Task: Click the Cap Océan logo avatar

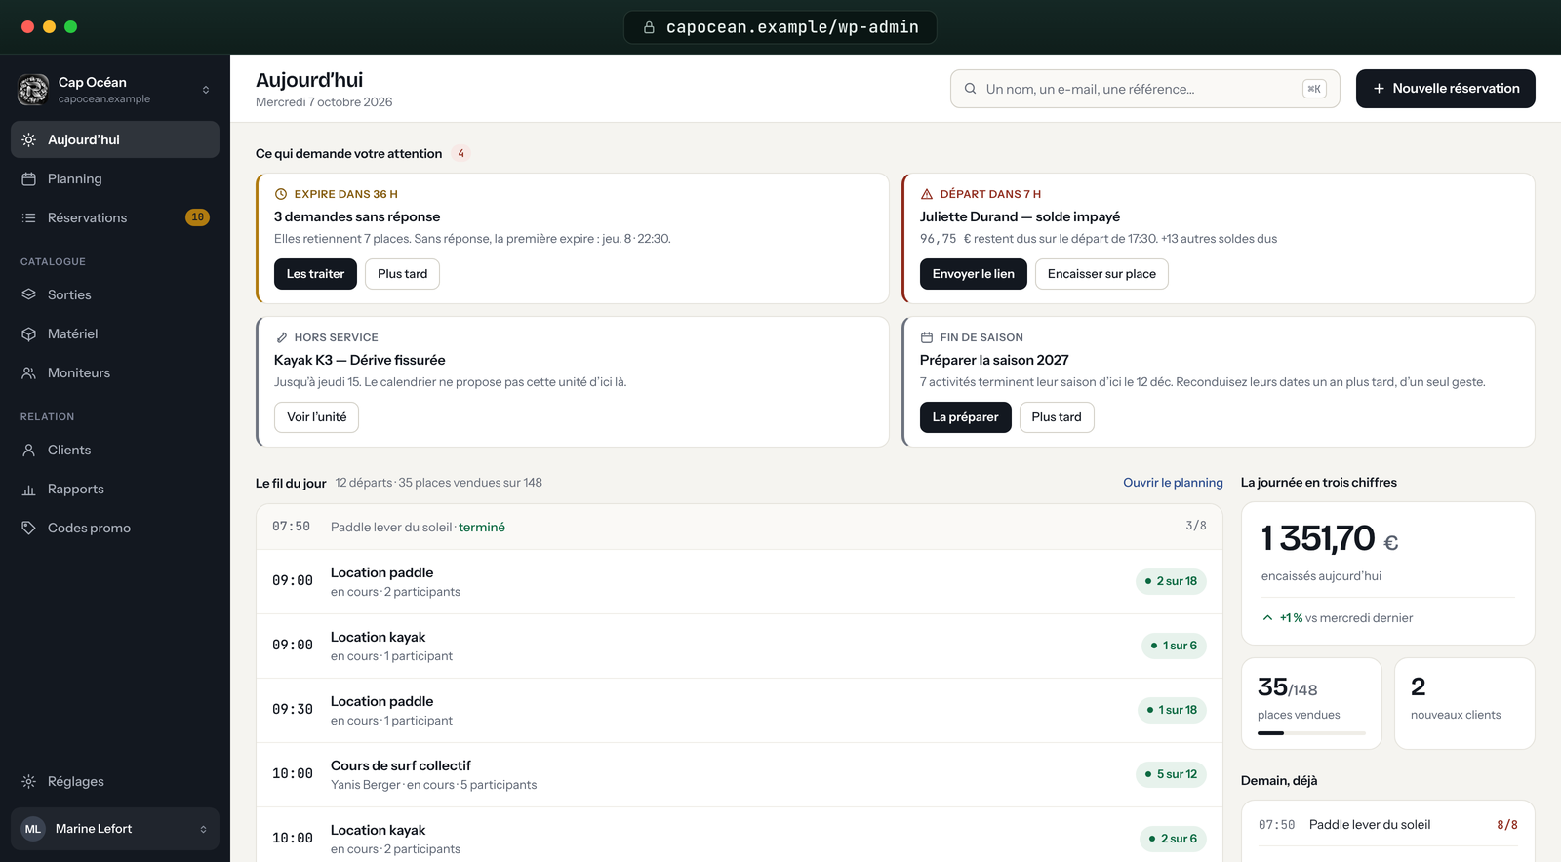Action: tap(33, 90)
